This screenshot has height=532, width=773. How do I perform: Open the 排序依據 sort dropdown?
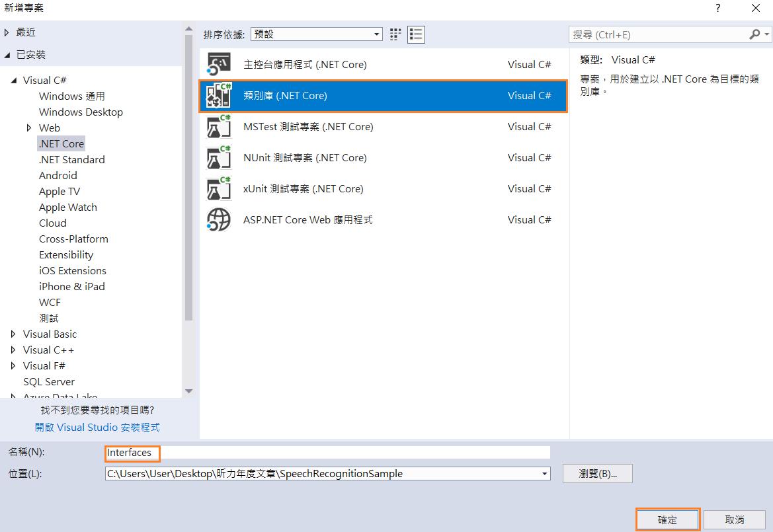coord(317,34)
